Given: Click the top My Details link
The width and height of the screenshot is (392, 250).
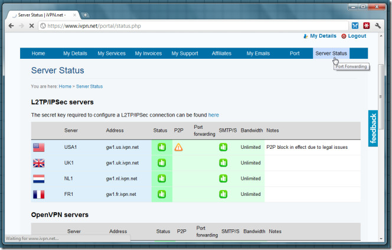Looking at the screenshot, I should point(323,36).
